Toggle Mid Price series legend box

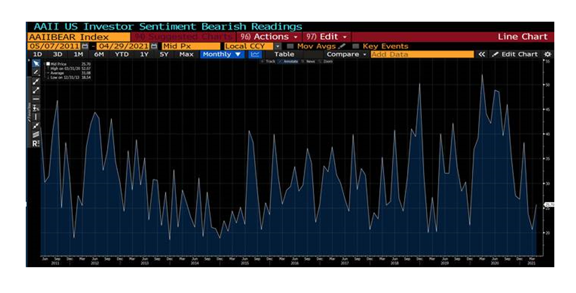(47, 64)
